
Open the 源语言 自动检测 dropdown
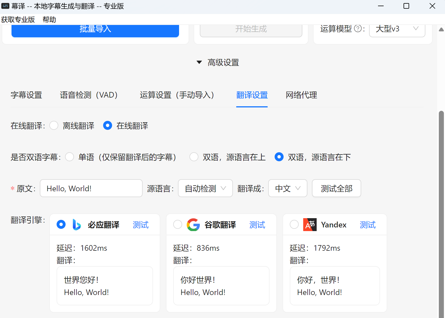click(x=205, y=188)
